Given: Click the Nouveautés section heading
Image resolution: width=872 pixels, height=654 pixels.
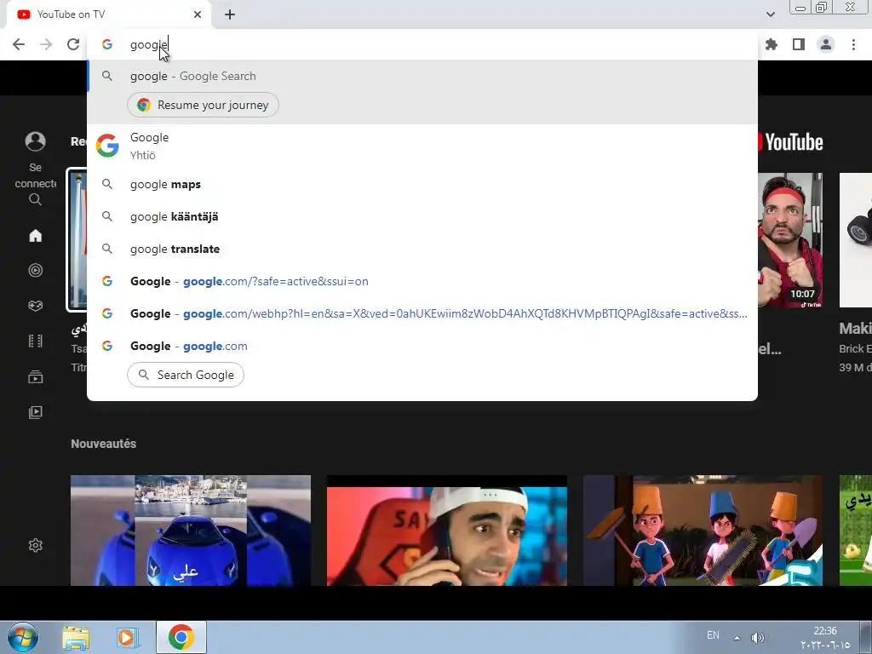Looking at the screenshot, I should tap(103, 444).
